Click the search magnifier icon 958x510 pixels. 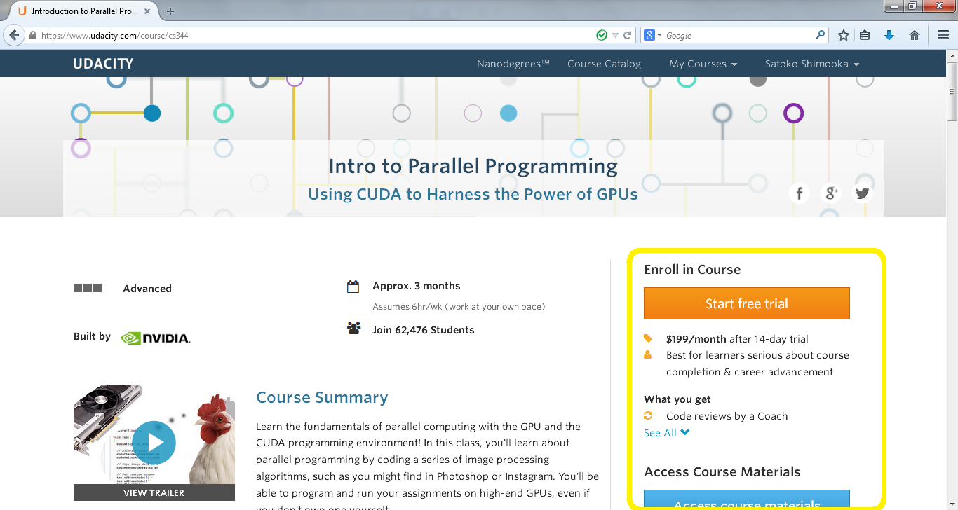[x=821, y=35]
